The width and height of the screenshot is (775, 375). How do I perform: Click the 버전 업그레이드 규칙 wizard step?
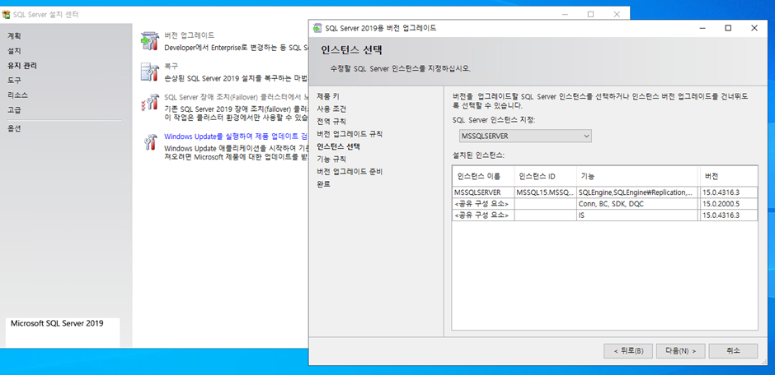coord(350,134)
